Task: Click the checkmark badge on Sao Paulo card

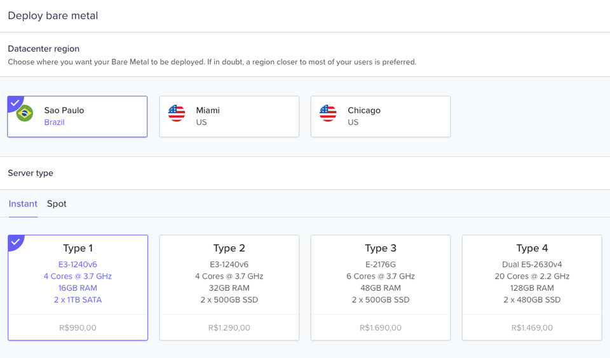Action: [x=15, y=103]
